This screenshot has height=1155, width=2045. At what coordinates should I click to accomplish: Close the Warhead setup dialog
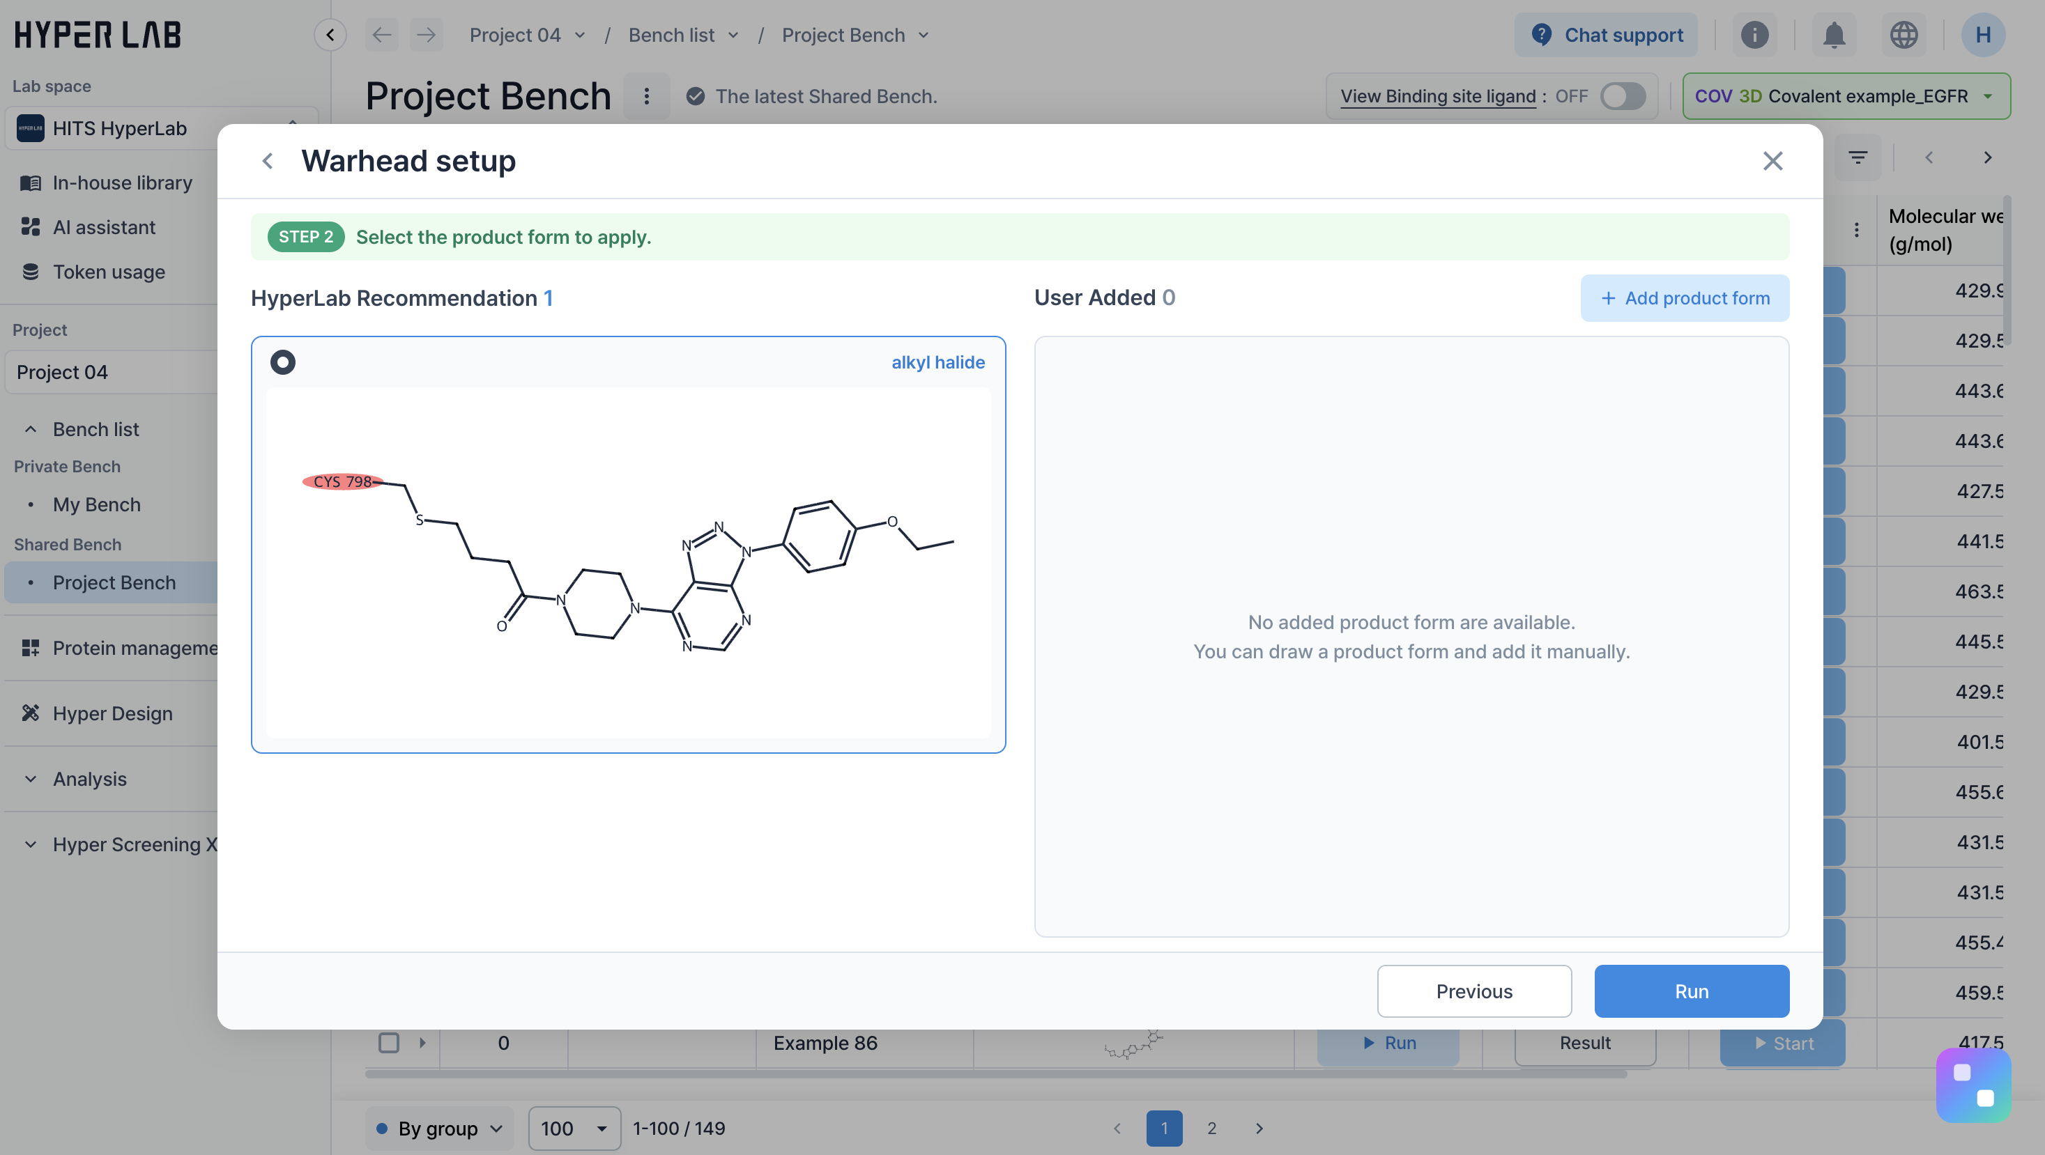pos(1772,161)
